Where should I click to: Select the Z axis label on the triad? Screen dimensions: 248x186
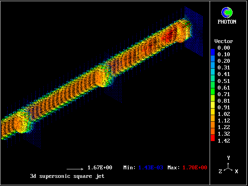220,171
